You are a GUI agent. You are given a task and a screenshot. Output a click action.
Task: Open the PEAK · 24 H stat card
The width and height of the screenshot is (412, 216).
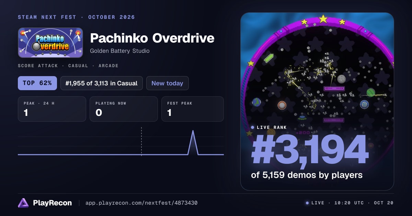click(x=52, y=109)
